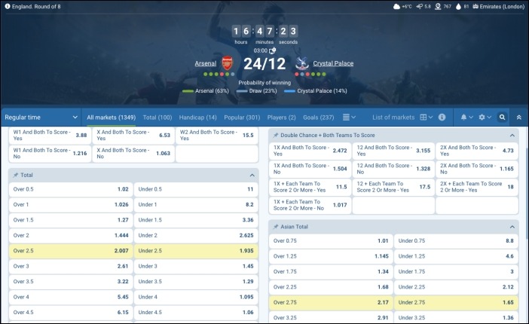The image size is (529, 324).
Task: Select Under 2.75 Asian Total at 1.65
Action: pyautogui.click(x=456, y=302)
